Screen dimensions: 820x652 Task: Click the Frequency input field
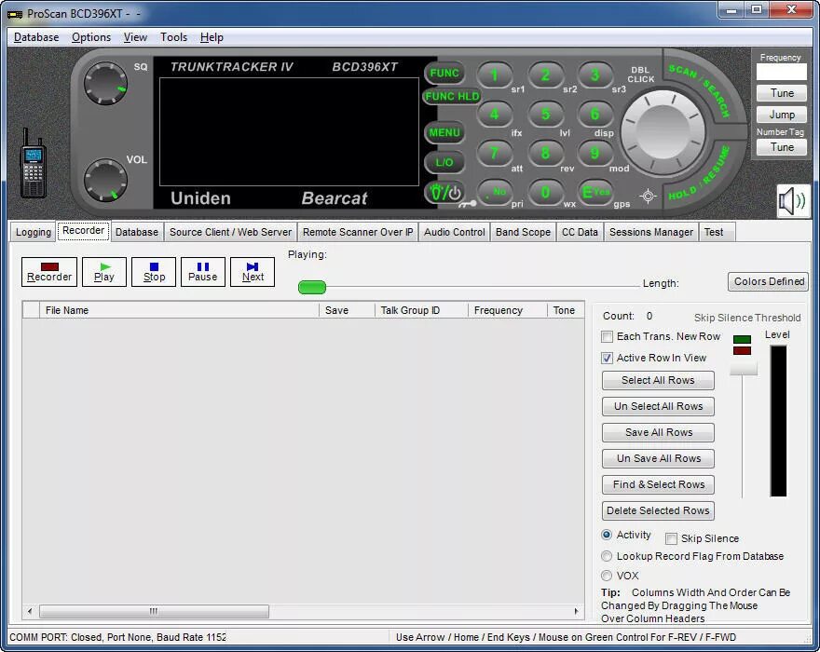tap(781, 72)
